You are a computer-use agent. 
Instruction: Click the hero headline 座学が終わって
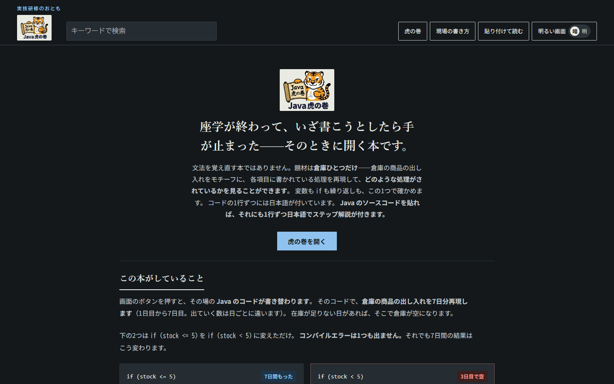[307, 136]
